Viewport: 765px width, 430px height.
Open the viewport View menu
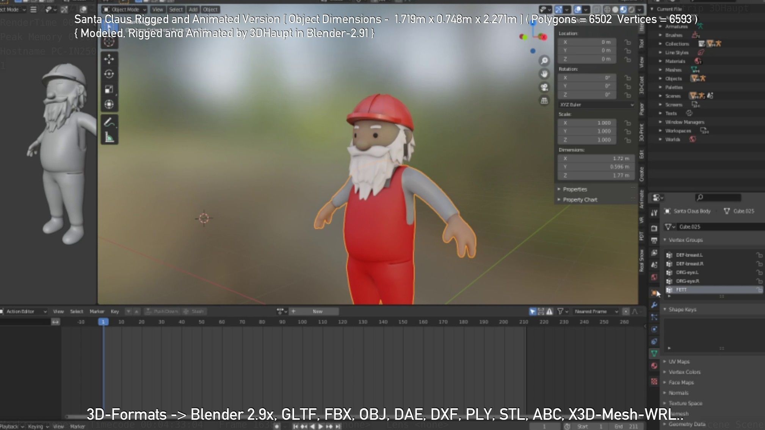[158, 9]
